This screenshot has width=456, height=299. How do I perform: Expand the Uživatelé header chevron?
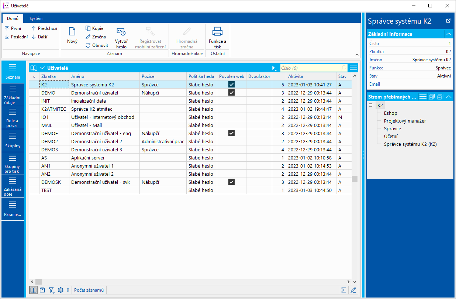[x=42, y=68]
